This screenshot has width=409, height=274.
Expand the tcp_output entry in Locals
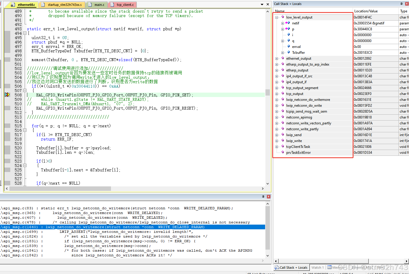[276, 93]
